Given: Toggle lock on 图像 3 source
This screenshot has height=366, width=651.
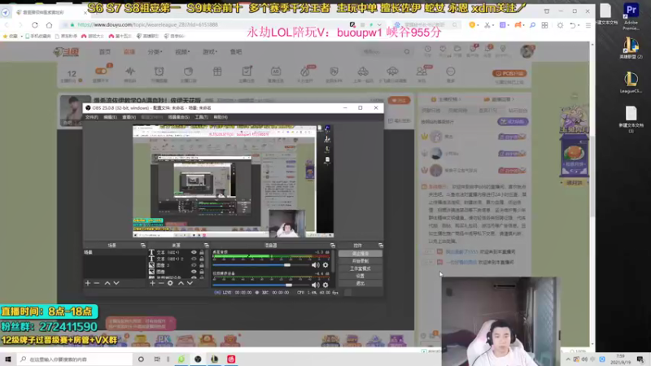Looking at the screenshot, I should point(202,265).
